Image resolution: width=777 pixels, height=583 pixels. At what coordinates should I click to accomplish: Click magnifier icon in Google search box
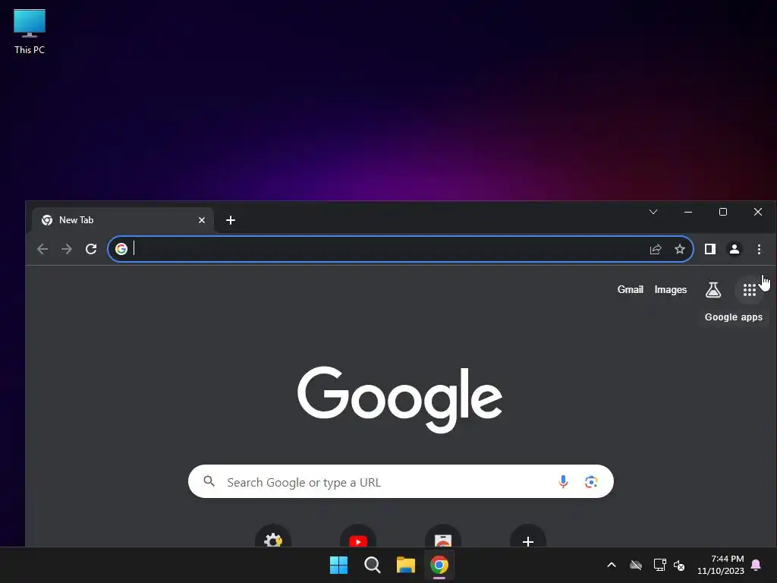click(209, 481)
